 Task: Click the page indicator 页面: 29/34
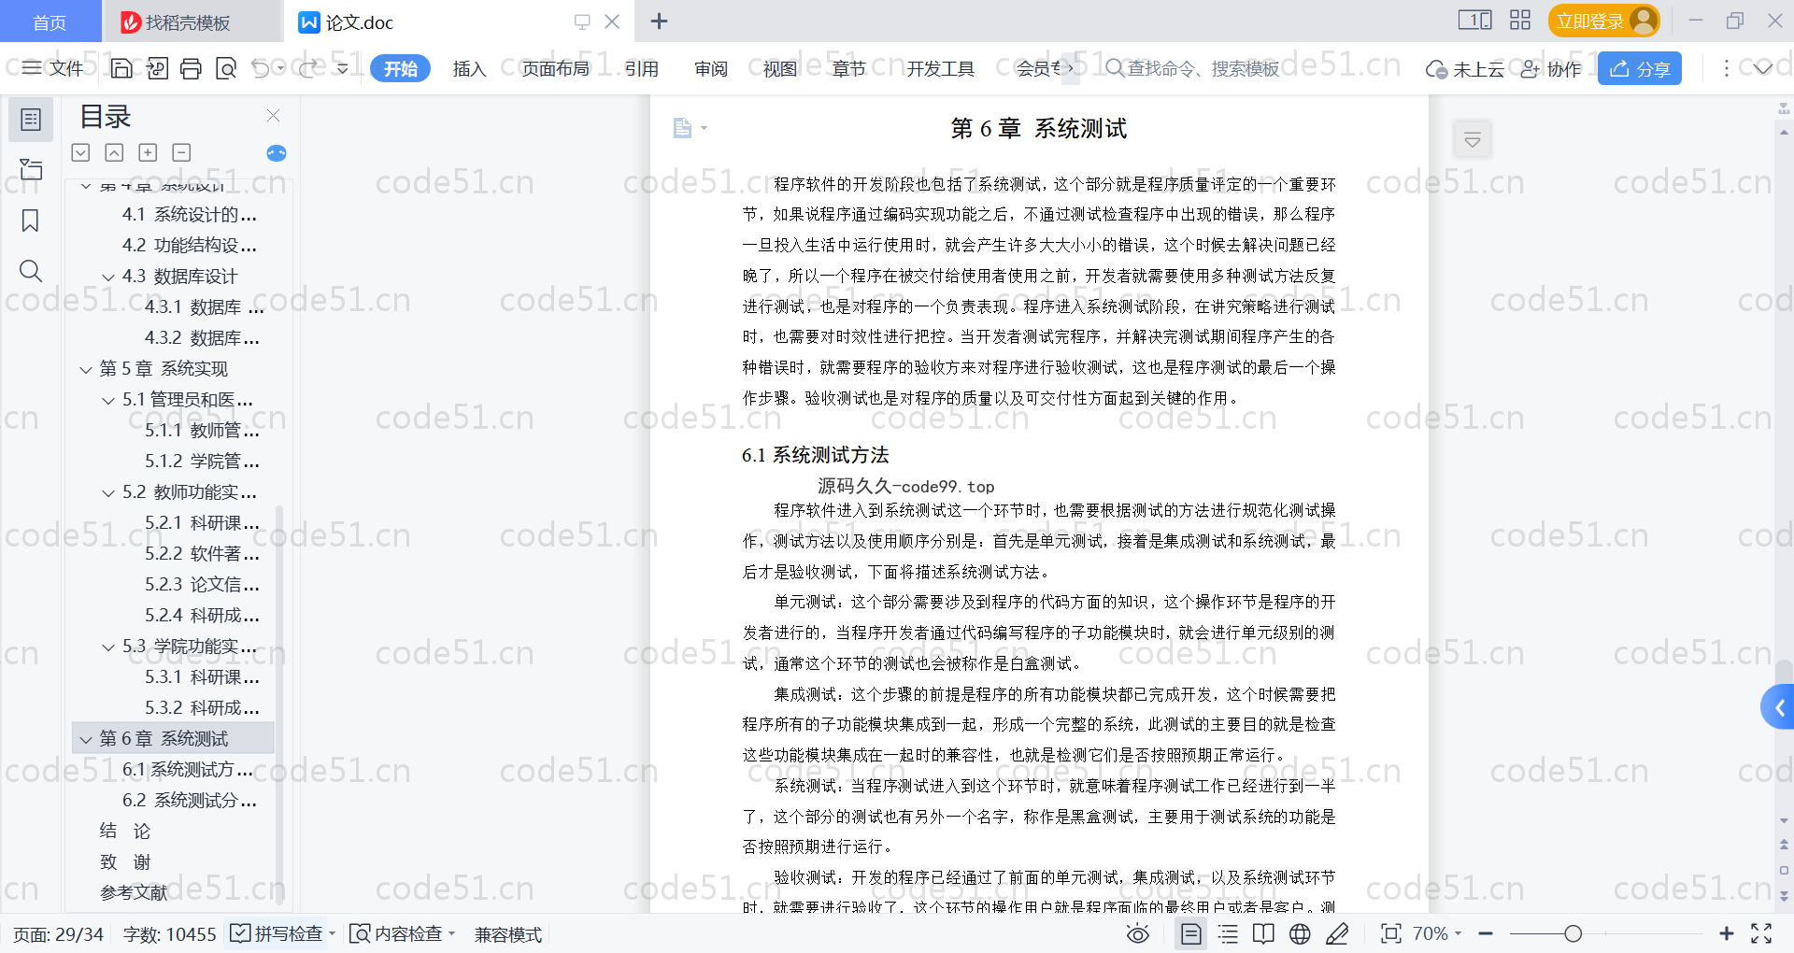click(x=58, y=934)
